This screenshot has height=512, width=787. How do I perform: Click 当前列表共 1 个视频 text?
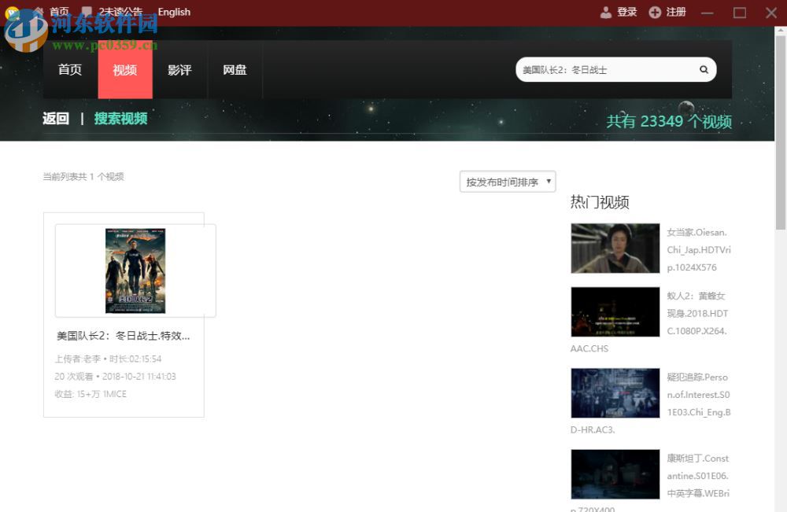tap(83, 176)
